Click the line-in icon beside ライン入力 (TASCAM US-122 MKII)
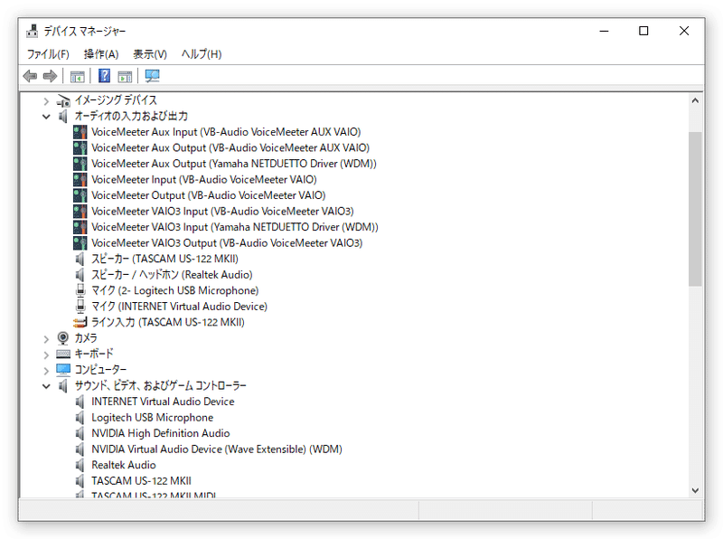 click(80, 322)
